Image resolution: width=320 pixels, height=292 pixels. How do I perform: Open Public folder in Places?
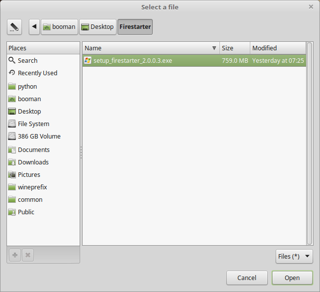(x=43, y=212)
